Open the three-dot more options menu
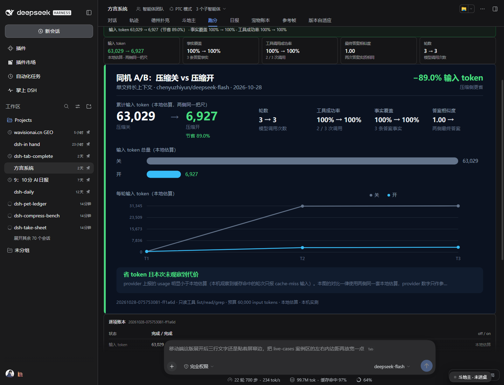504x385 pixels. [x=482, y=9]
